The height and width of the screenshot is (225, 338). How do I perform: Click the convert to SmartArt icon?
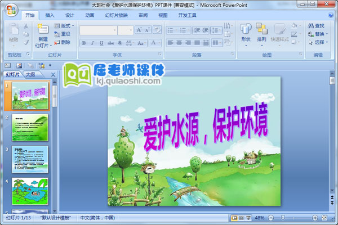point(228,42)
